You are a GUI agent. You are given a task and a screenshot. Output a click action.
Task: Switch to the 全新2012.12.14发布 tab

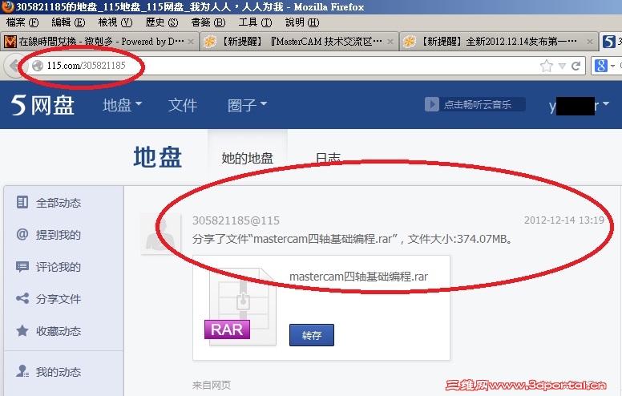[x=499, y=41]
